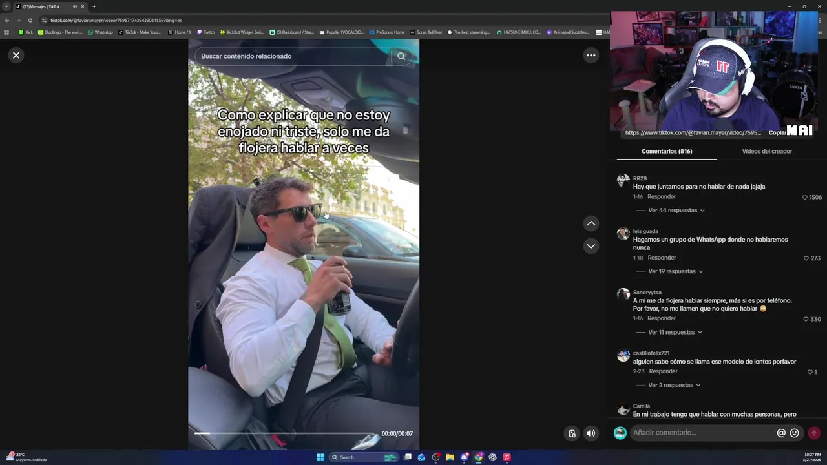Open Task View from taskbar
Screen dimensions: 827x465
point(407,457)
